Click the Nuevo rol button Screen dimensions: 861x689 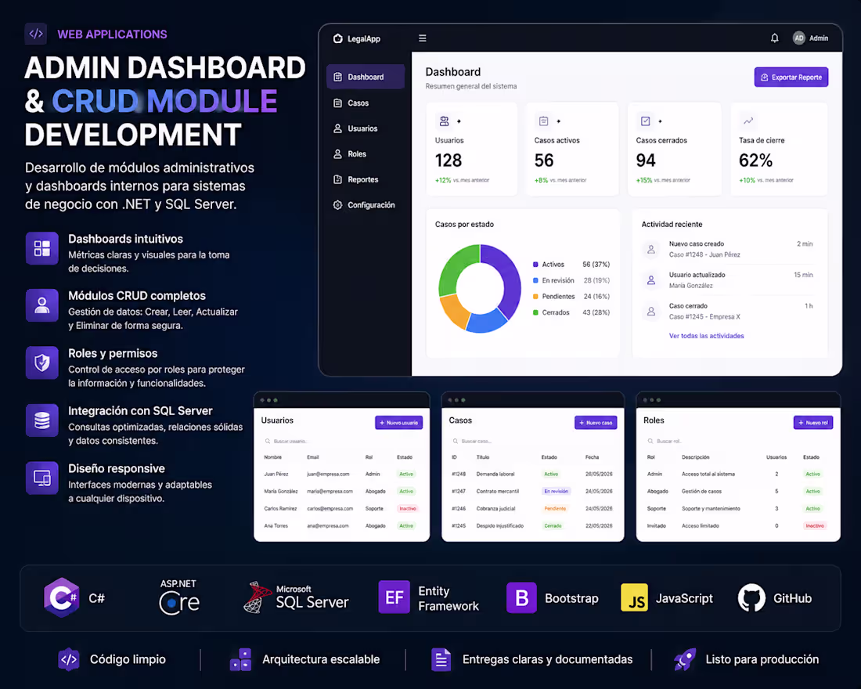click(813, 423)
